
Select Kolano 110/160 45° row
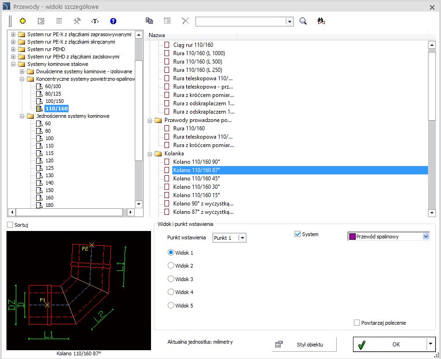pyautogui.click(x=196, y=179)
